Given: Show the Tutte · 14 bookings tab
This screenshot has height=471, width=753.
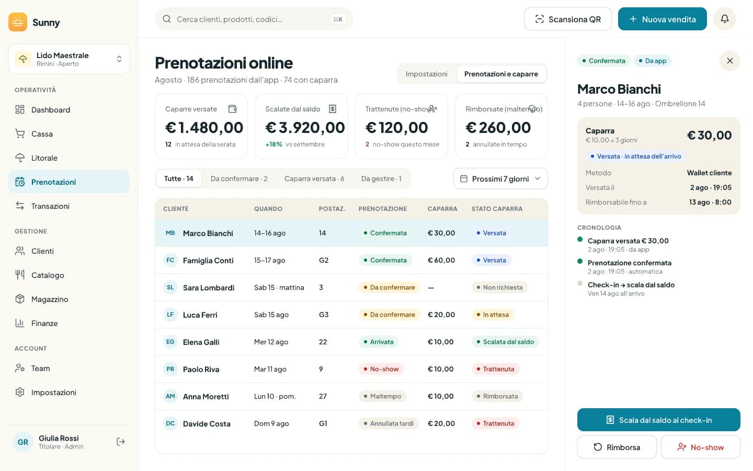Looking at the screenshot, I should pos(179,178).
